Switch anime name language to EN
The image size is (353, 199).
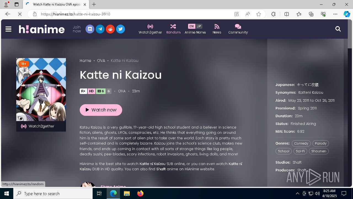point(191,26)
